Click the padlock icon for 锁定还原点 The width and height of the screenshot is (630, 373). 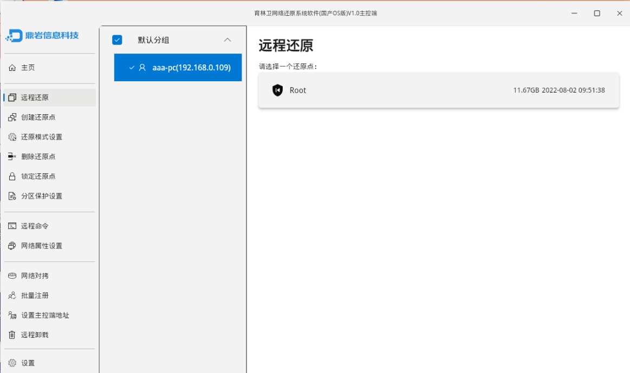point(12,176)
